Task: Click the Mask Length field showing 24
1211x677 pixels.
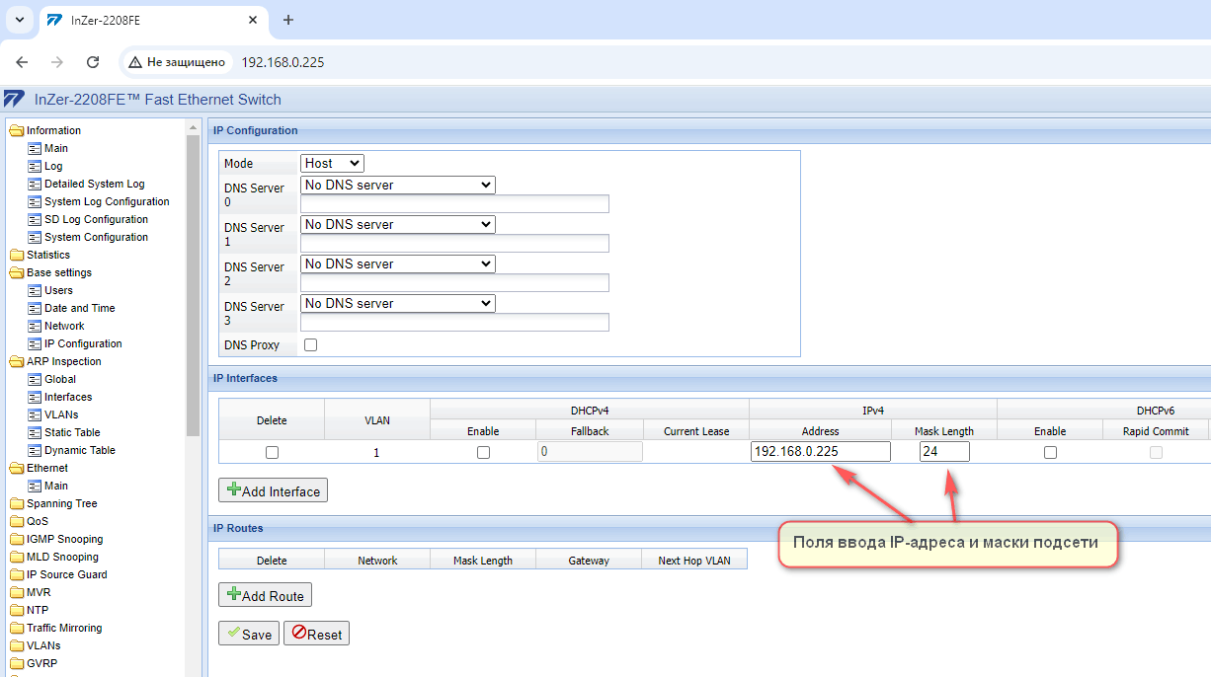Action: 944,452
